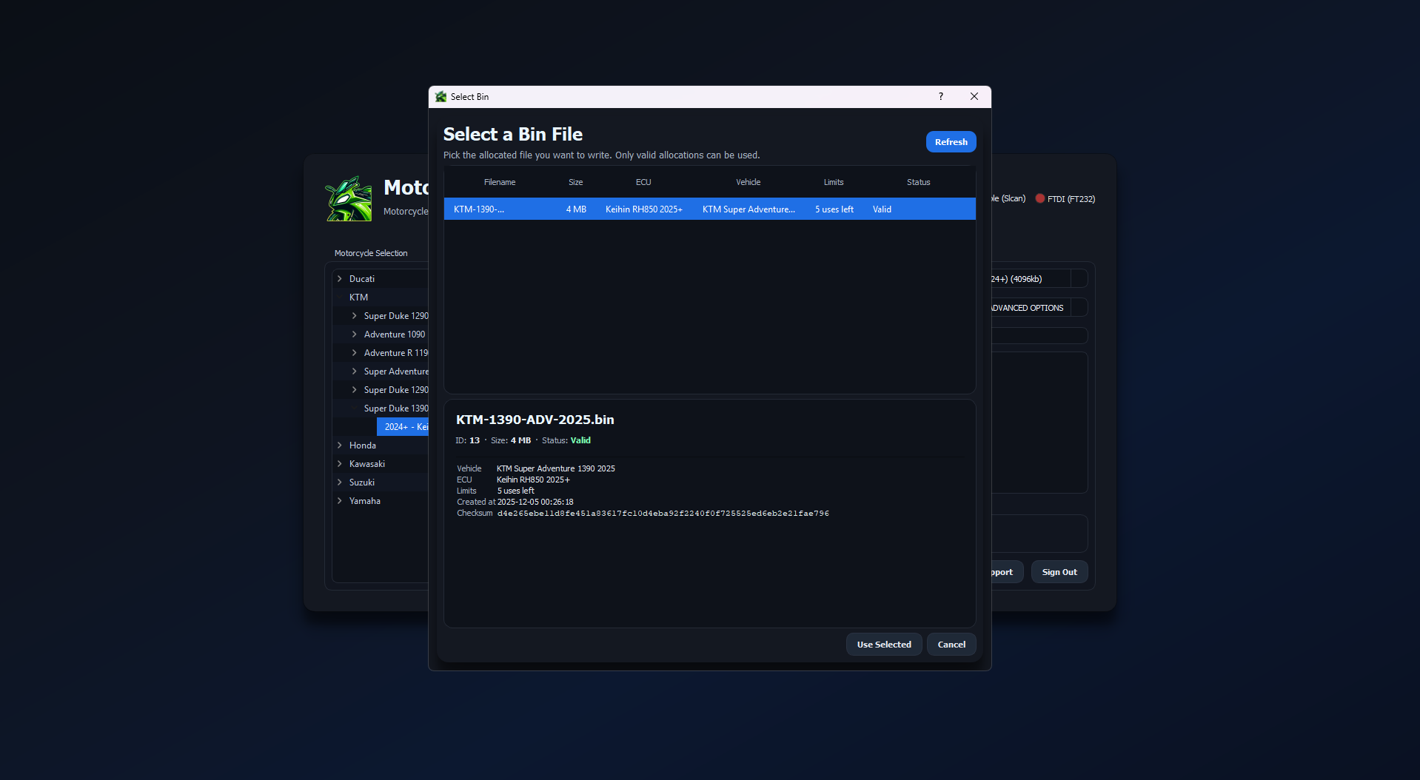This screenshot has height=780, width=1420.
Task: Expand the Adventure 1090 node
Action: coord(355,334)
